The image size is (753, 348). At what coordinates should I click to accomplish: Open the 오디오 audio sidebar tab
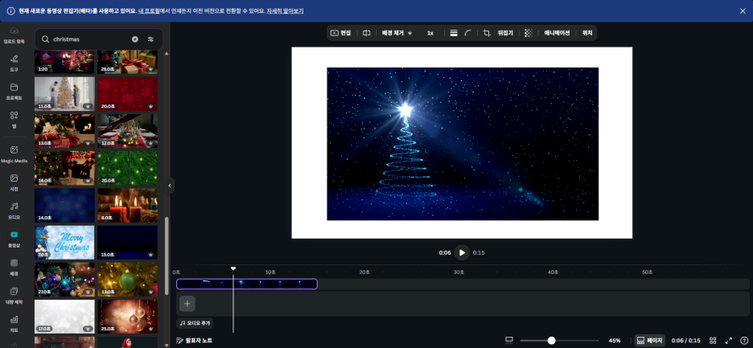[14, 211]
